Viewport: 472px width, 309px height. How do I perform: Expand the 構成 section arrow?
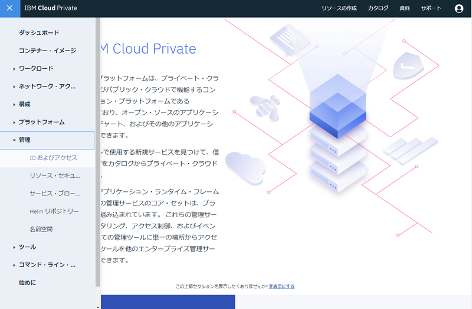[x=14, y=105]
